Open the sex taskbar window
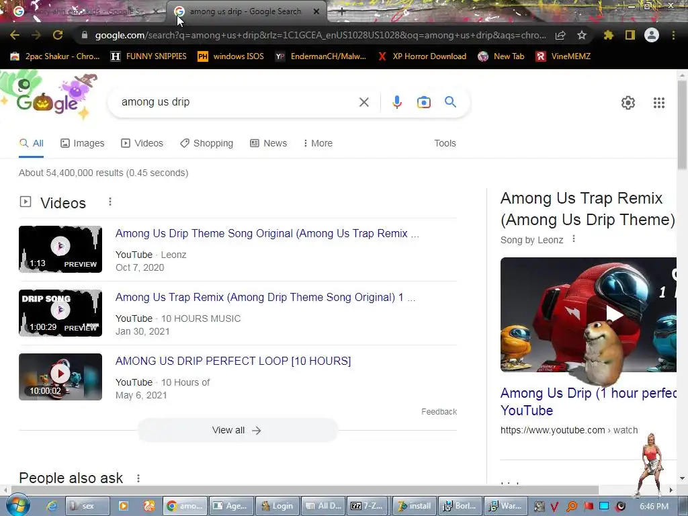This screenshot has width=688, height=516. coord(87,506)
